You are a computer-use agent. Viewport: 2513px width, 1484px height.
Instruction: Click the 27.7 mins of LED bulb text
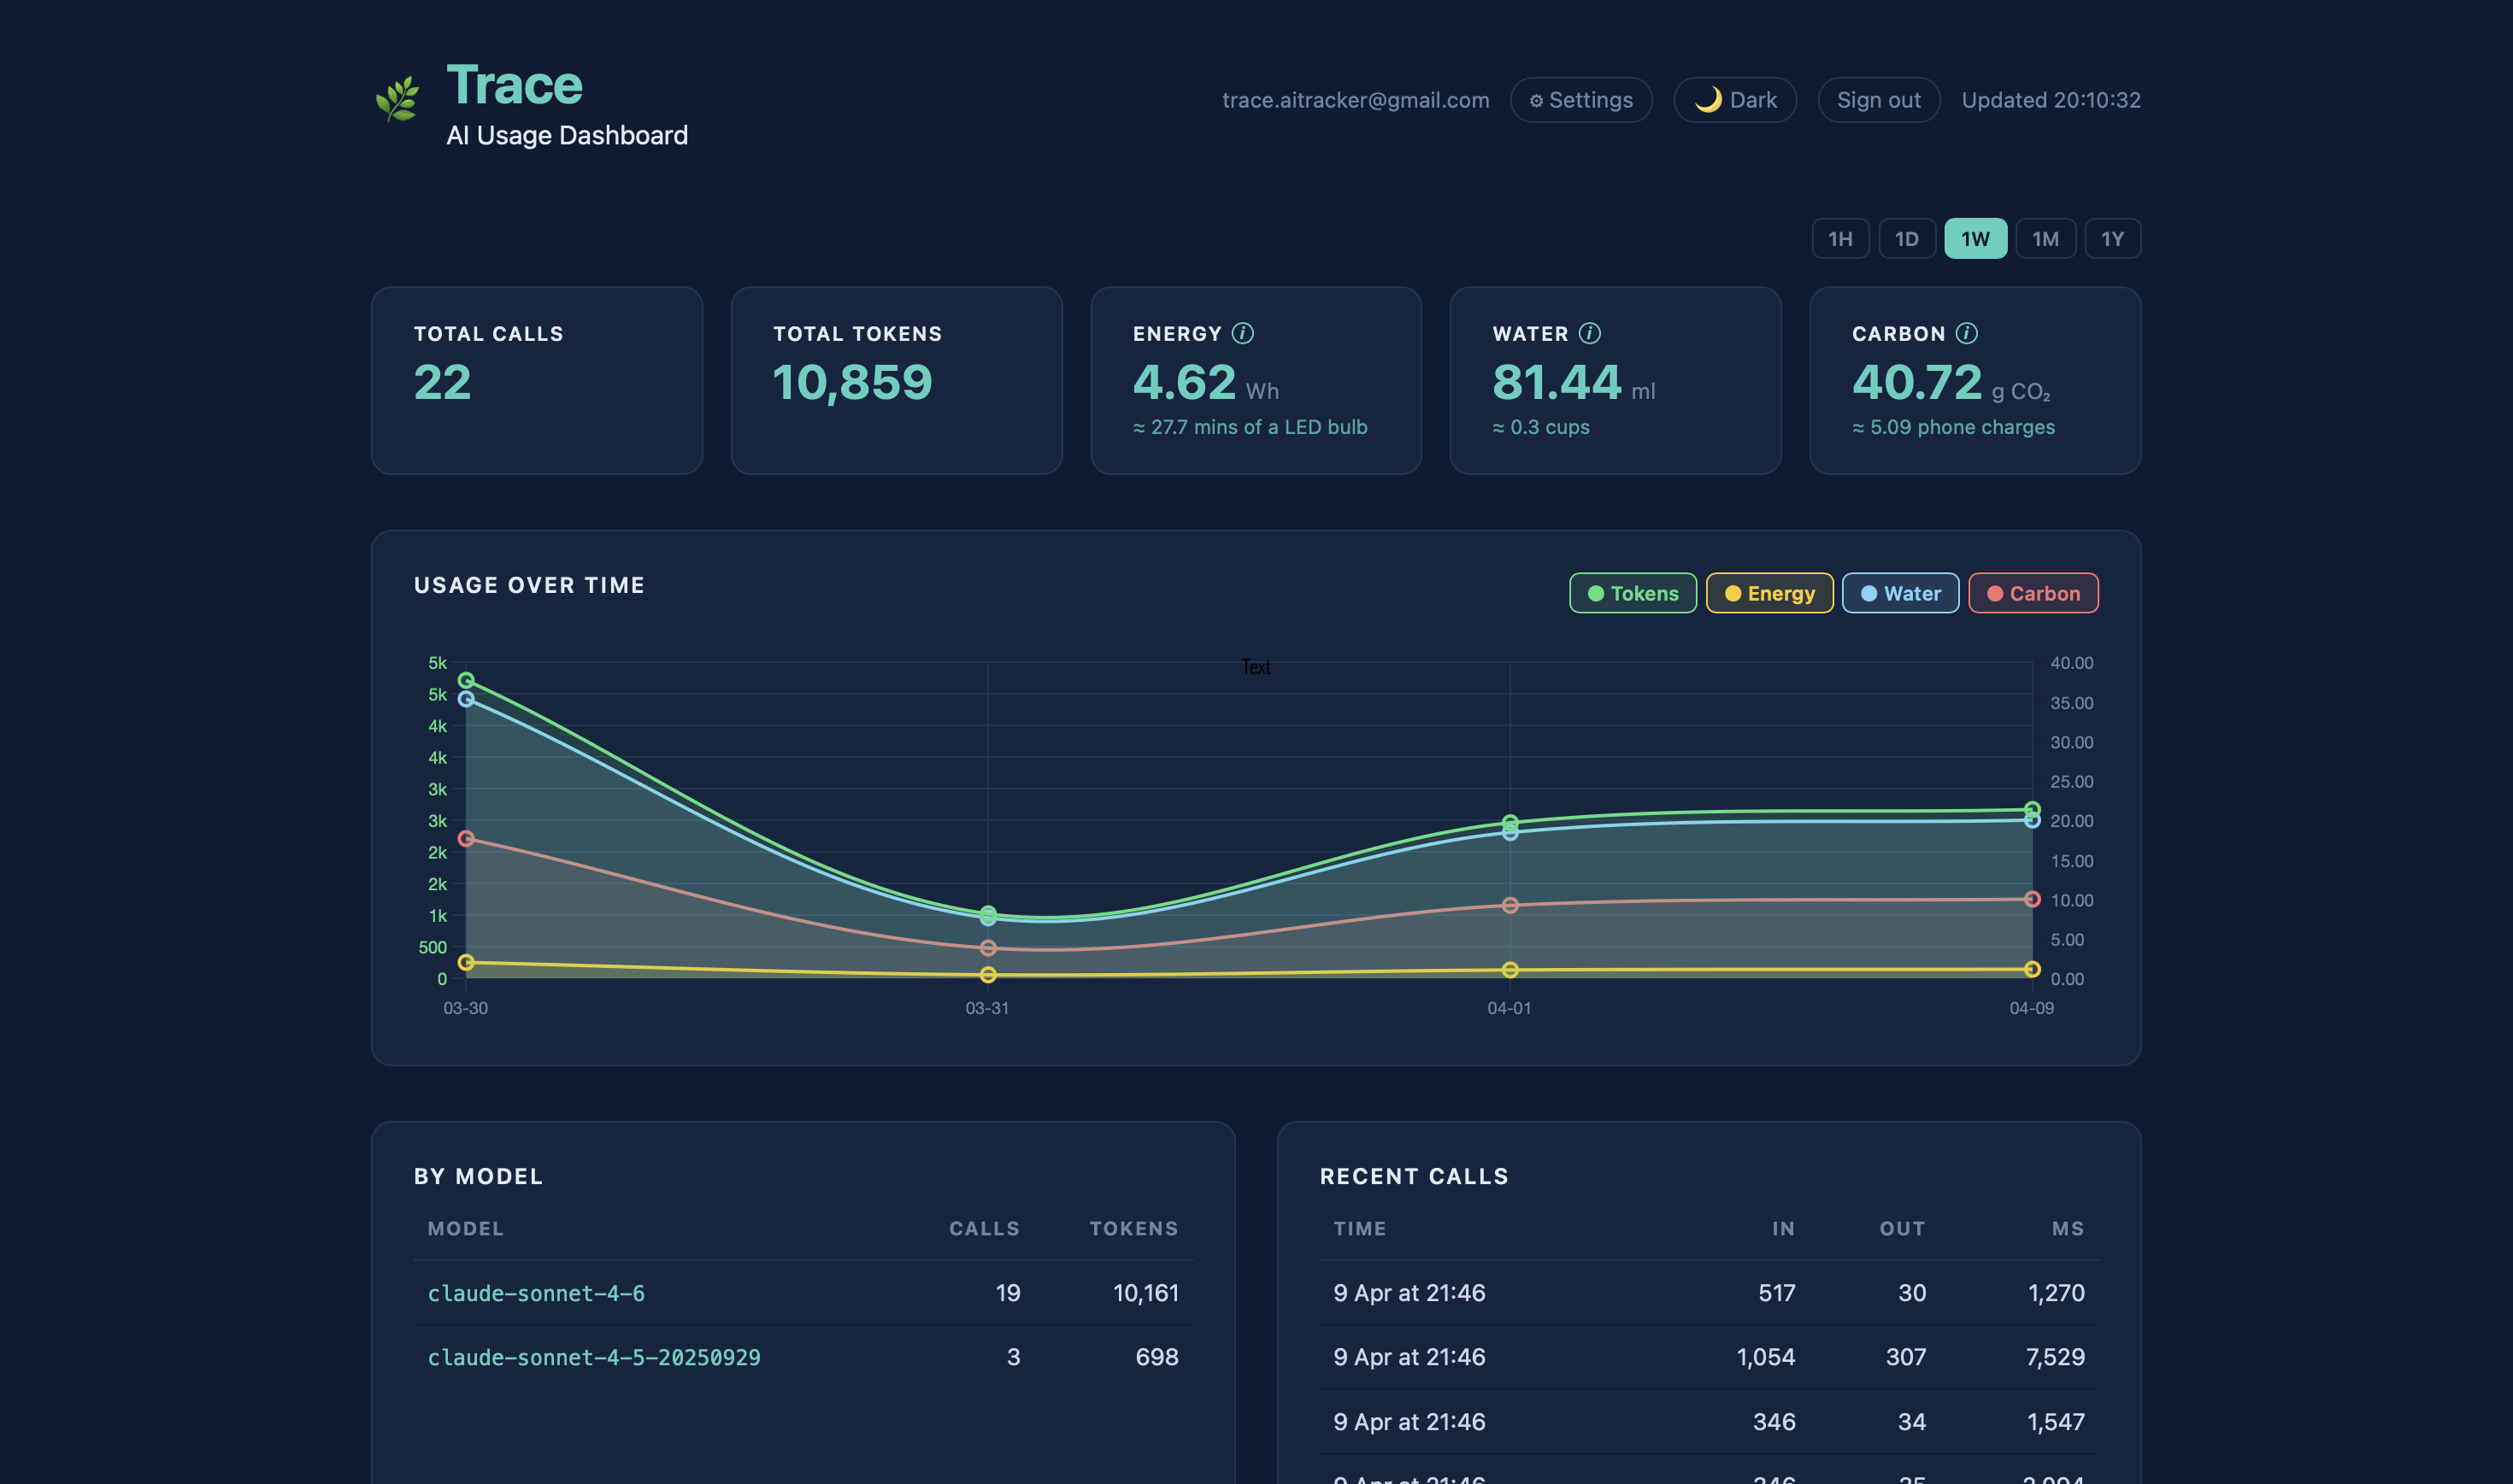click(1250, 427)
